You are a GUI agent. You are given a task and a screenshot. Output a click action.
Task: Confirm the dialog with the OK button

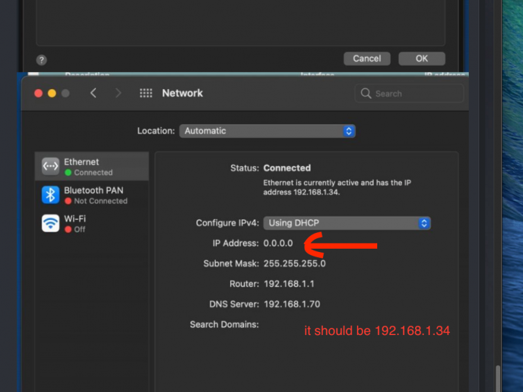click(422, 59)
